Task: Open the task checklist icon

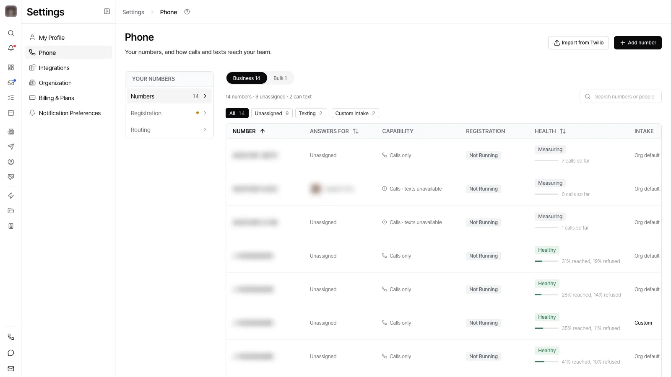Action: 11,98
